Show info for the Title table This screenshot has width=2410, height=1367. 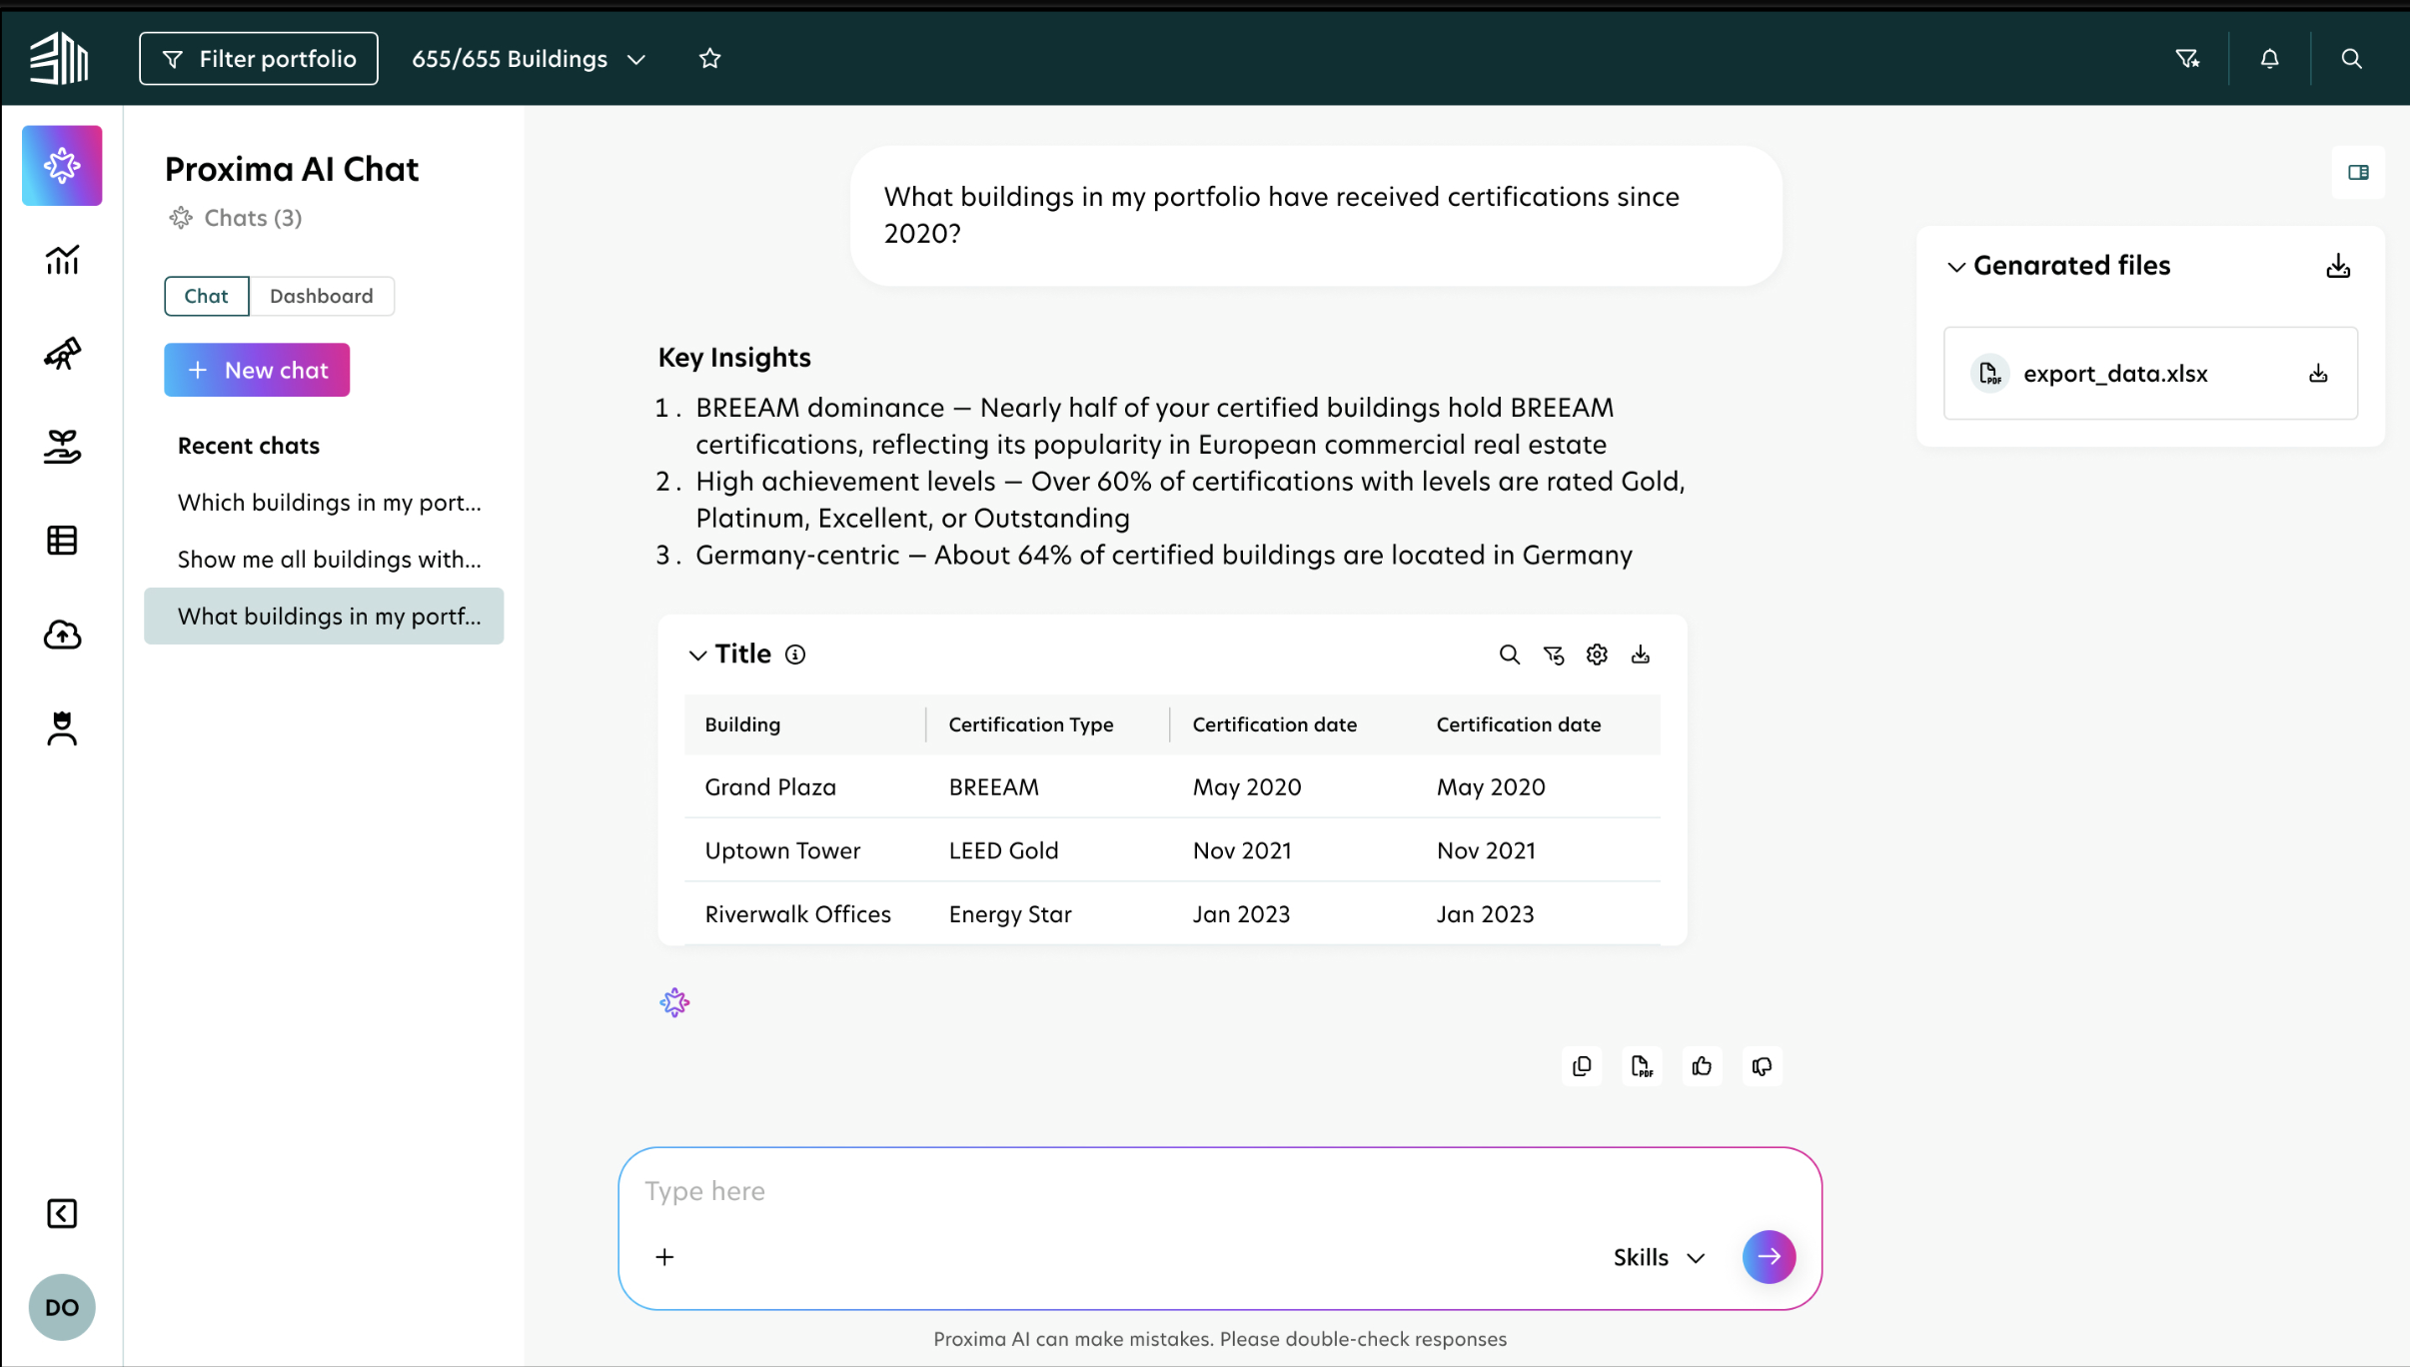click(795, 655)
